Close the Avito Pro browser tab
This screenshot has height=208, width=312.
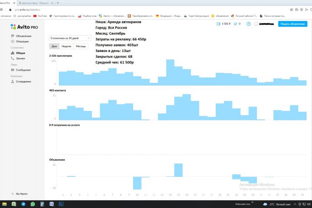click(x=14, y=3)
